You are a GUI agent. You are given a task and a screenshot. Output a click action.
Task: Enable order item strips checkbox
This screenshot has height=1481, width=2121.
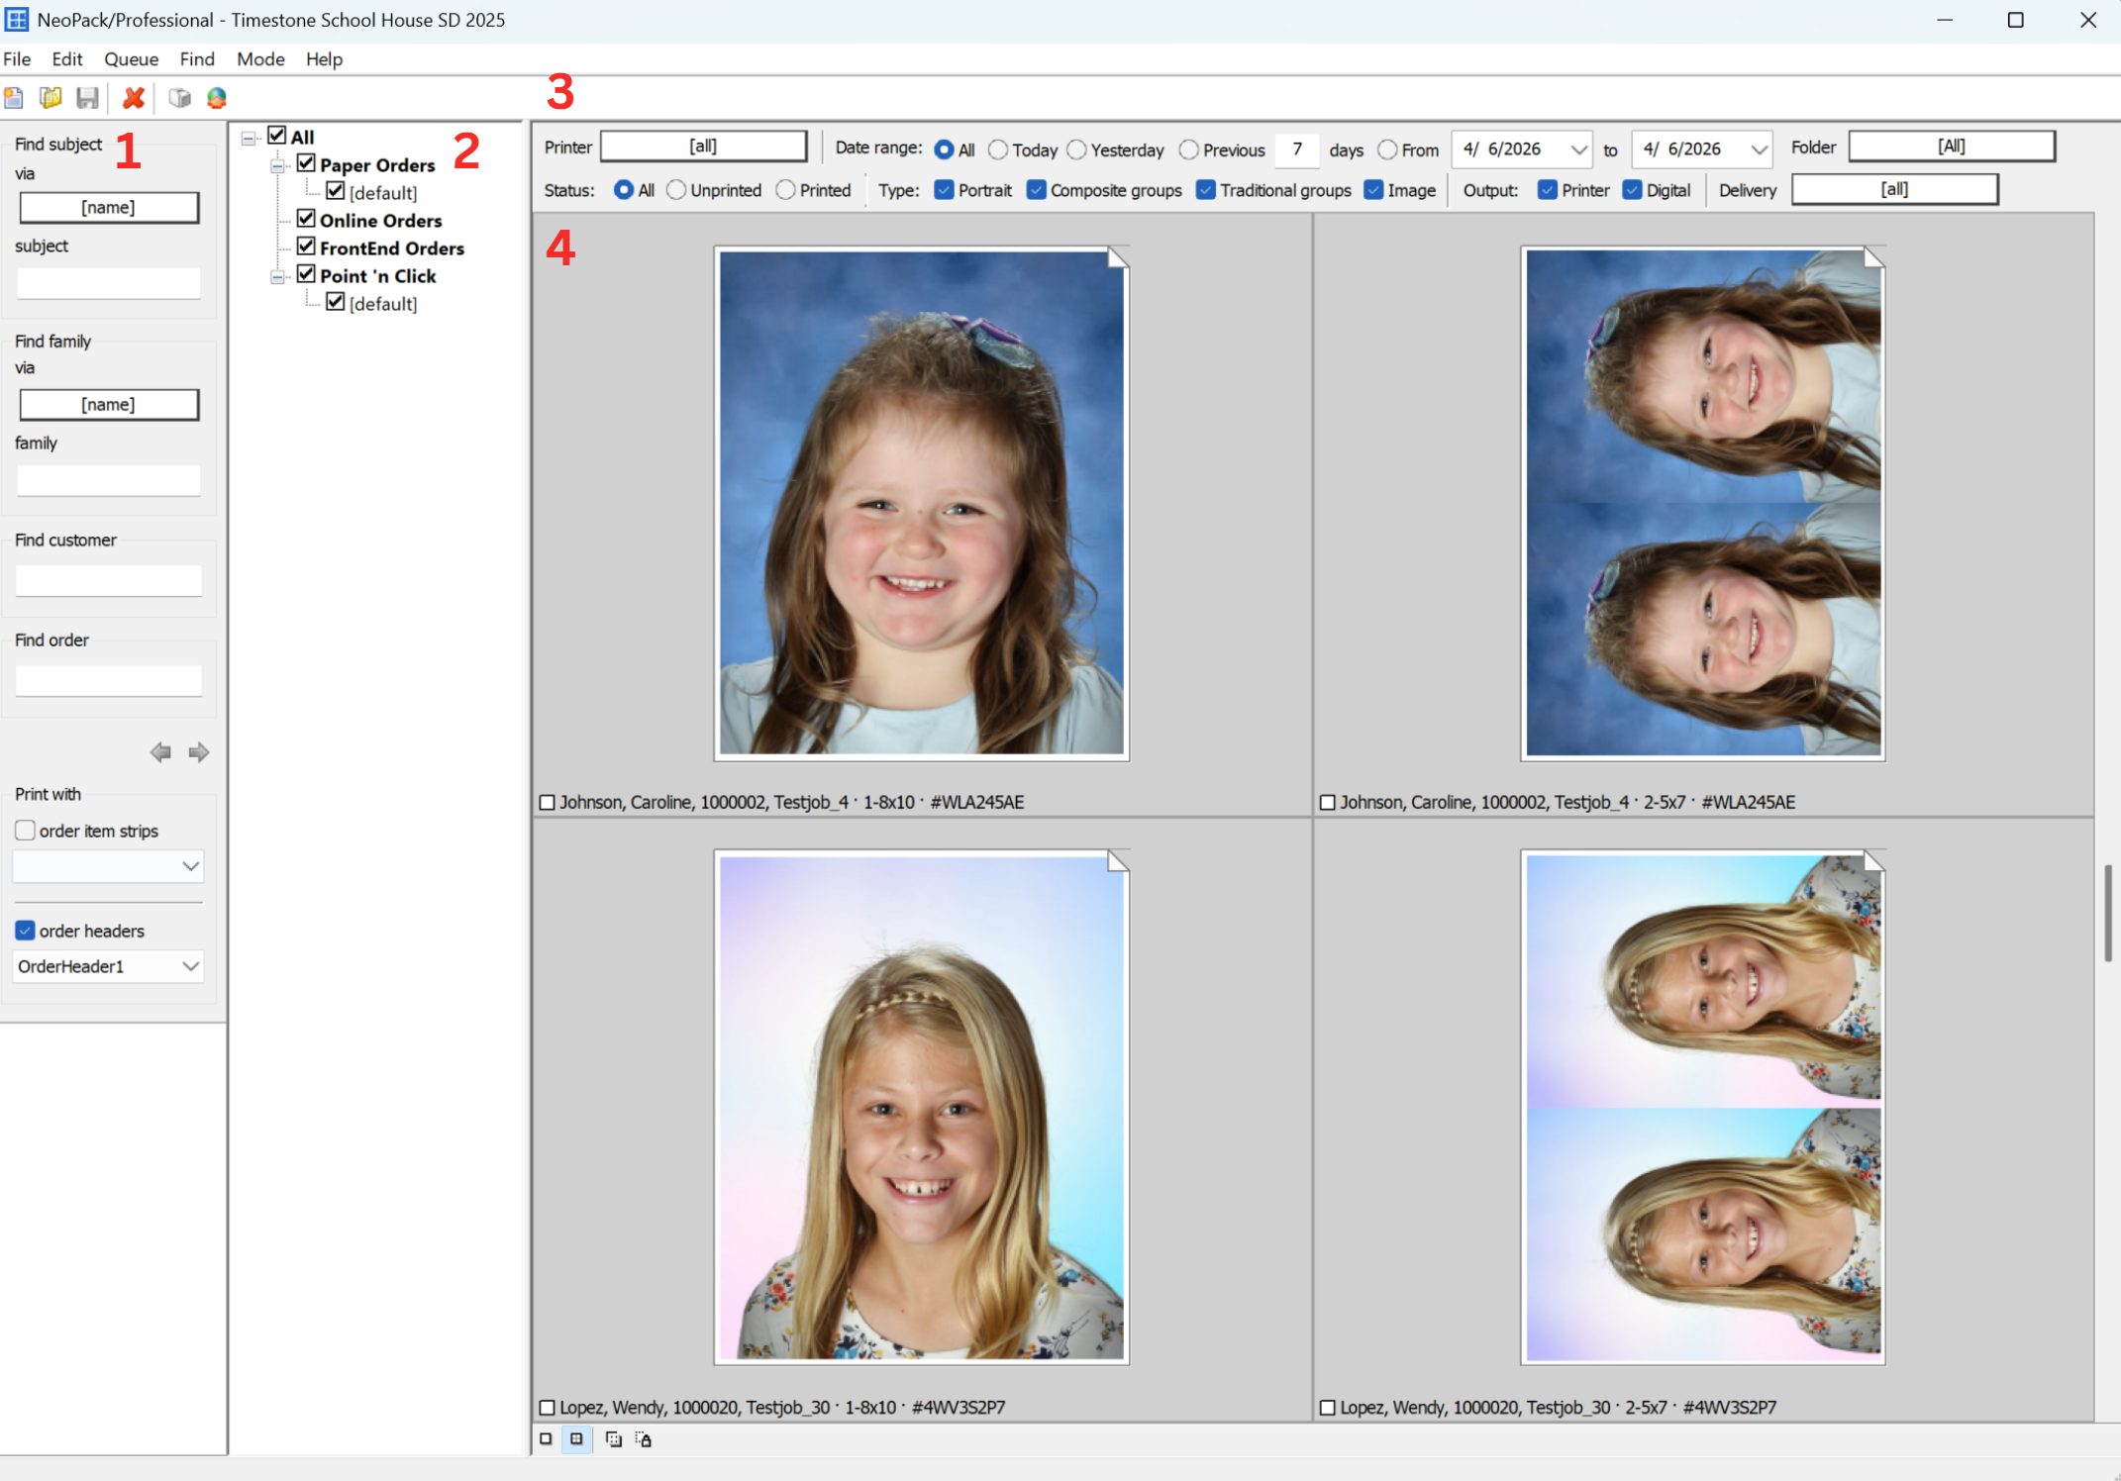point(26,831)
